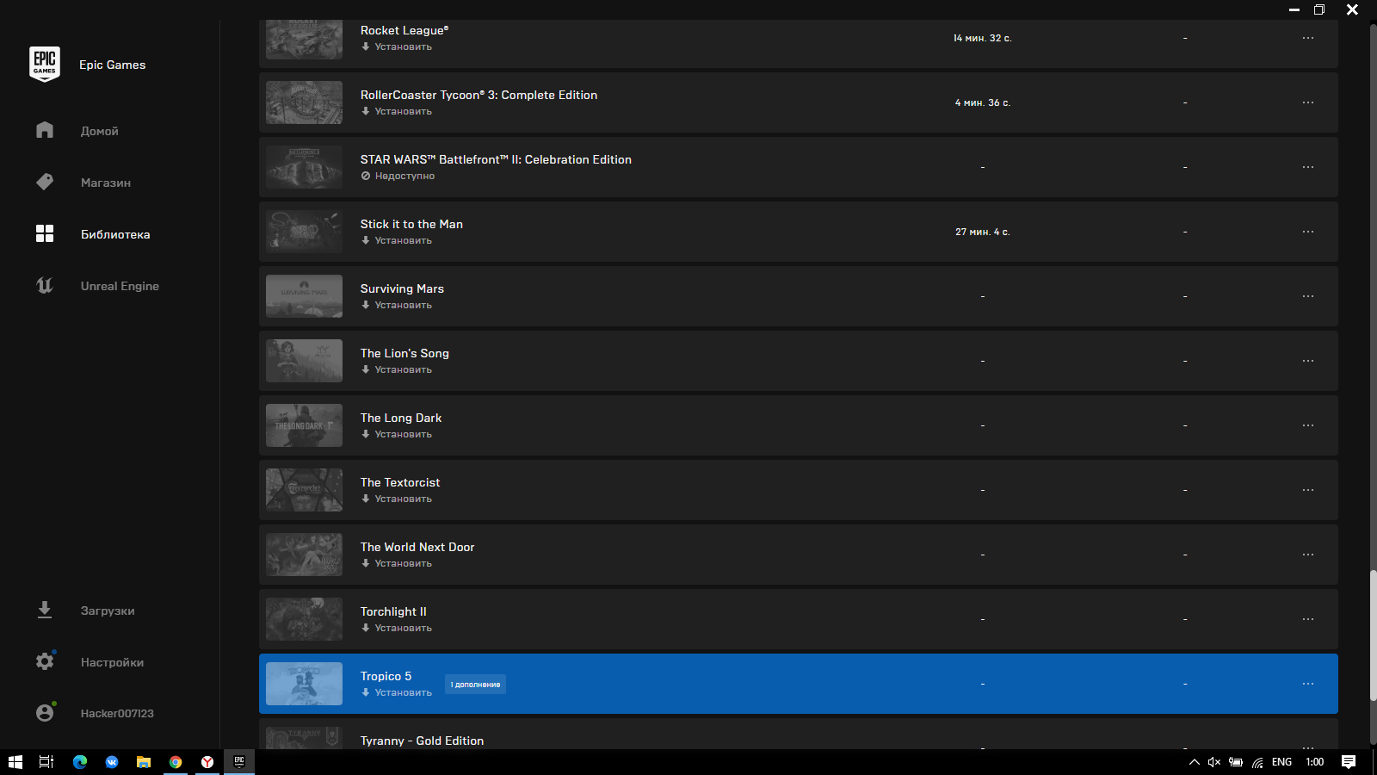Open options menu for Torchlight II
The height and width of the screenshot is (775, 1377).
pyautogui.click(x=1308, y=619)
